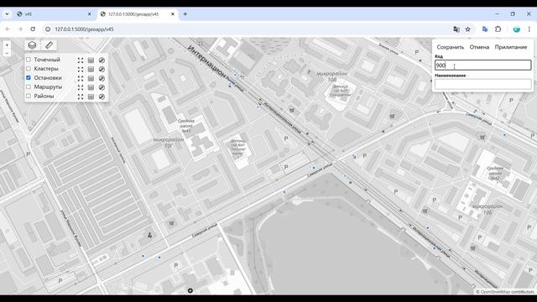This screenshot has width=537, height=302.
Task: Uncheck the Остановки layer checkbox
Action: pyautogui.click(x=29, y=78)
